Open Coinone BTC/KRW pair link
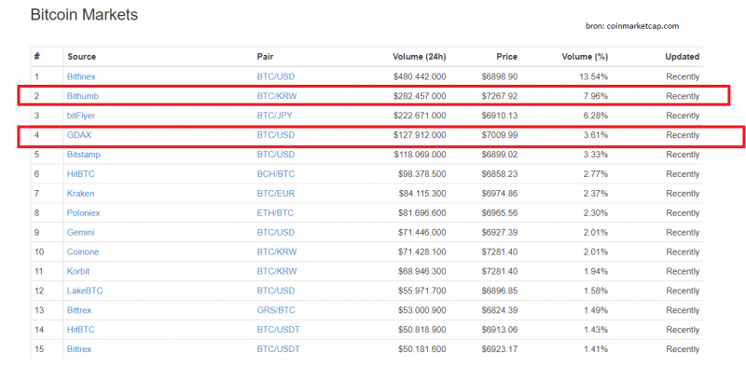Screen dimensions: 746x367 [277, 251]
